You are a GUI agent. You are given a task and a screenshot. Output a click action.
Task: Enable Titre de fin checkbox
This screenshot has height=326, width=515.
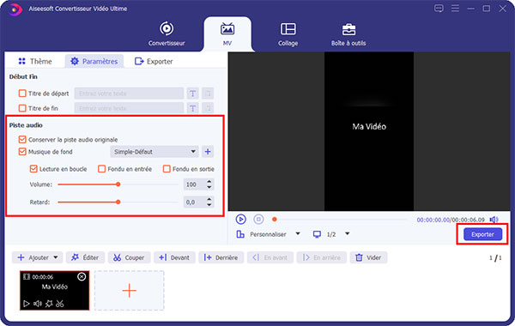pyautogui.click(x=22, y=108)
